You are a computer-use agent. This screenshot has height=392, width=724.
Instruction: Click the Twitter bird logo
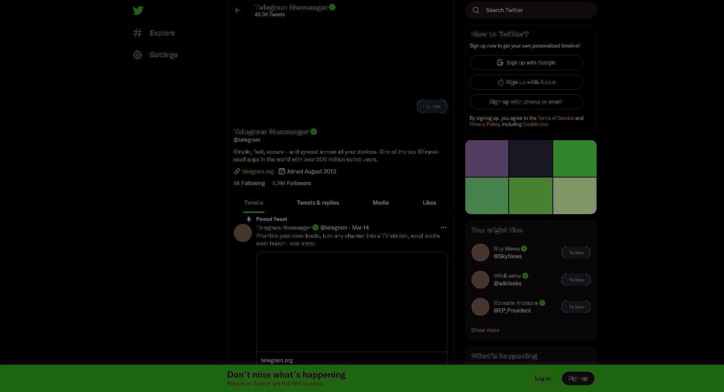pos(138,11)
